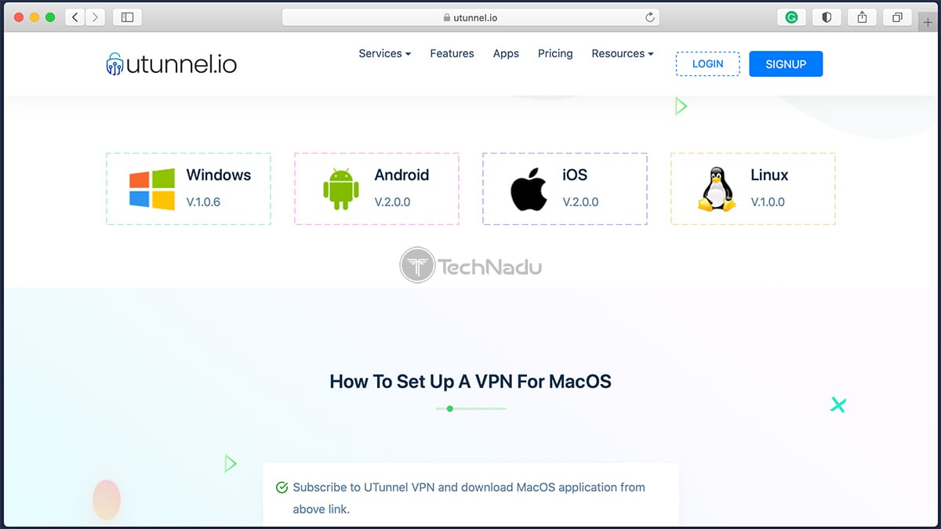
Task: Expand the Resources dropdown menu
Action: click(x=623, y=53)
